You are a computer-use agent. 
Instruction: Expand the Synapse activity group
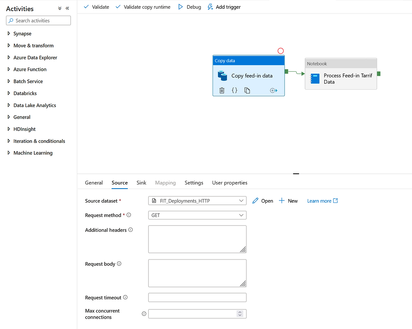click(x=9, y=33)
